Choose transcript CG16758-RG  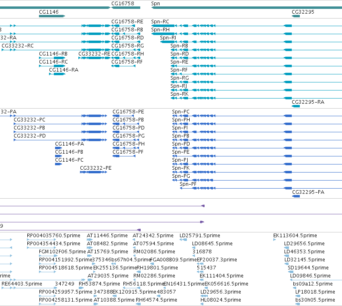point(127,46)
